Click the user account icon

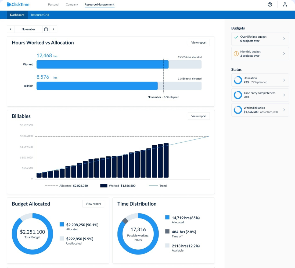(x=285, y=4)
